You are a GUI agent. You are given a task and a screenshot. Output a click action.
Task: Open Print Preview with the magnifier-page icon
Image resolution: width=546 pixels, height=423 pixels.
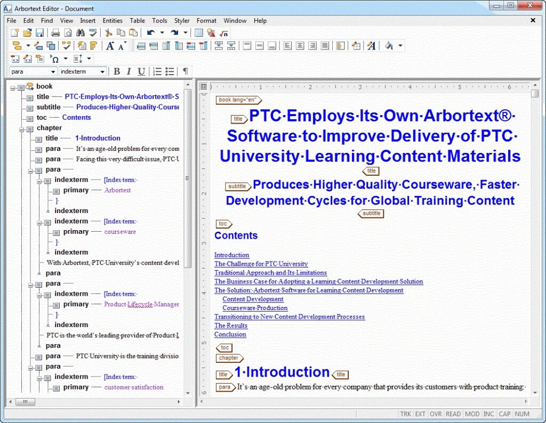tap(68, 33)
